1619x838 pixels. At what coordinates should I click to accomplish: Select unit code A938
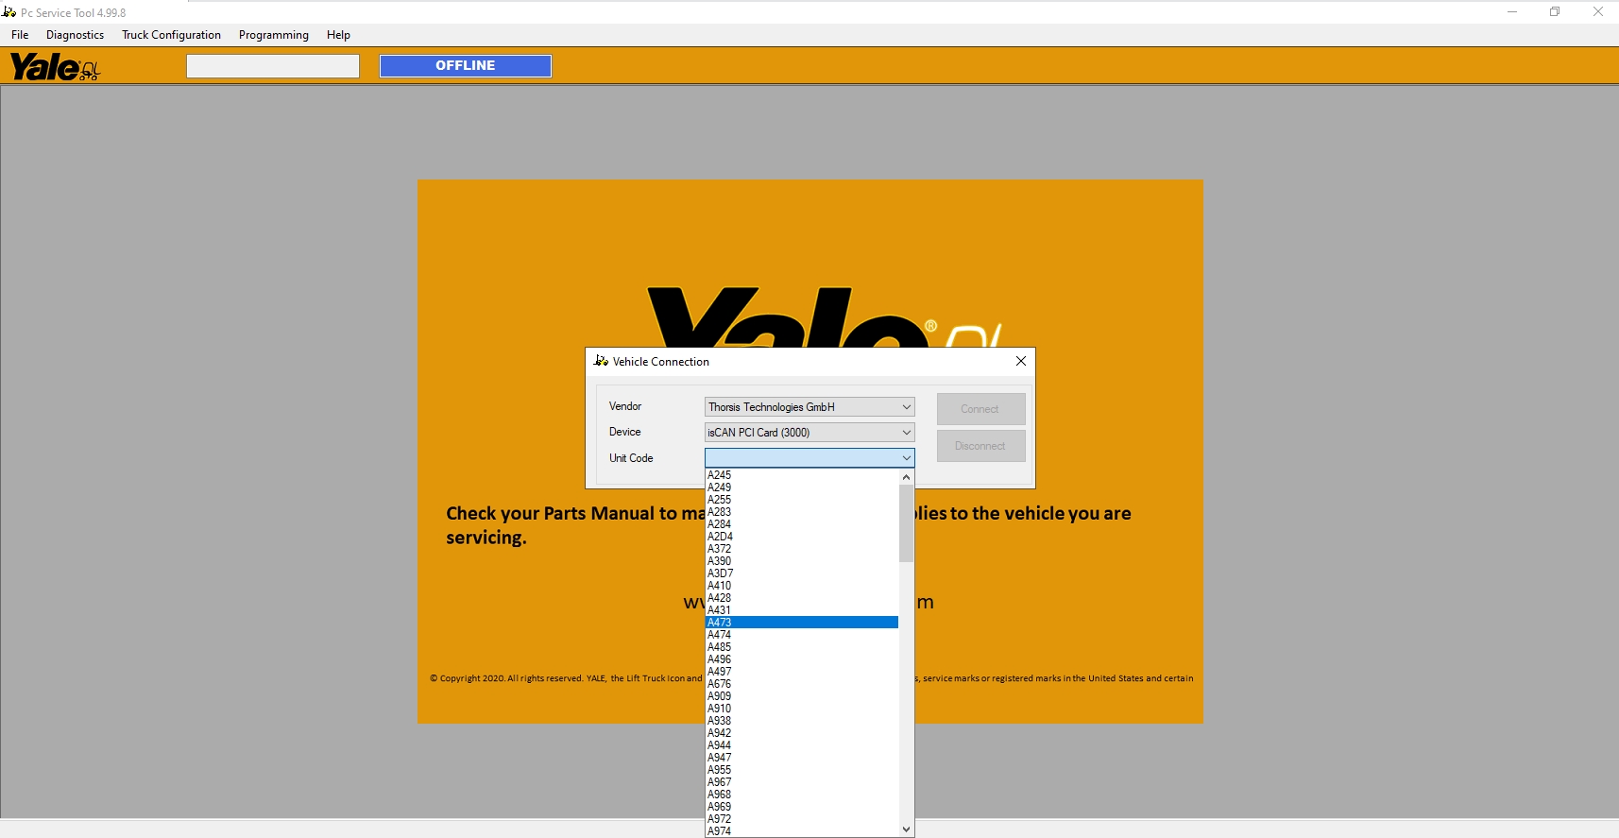(802, 721)
